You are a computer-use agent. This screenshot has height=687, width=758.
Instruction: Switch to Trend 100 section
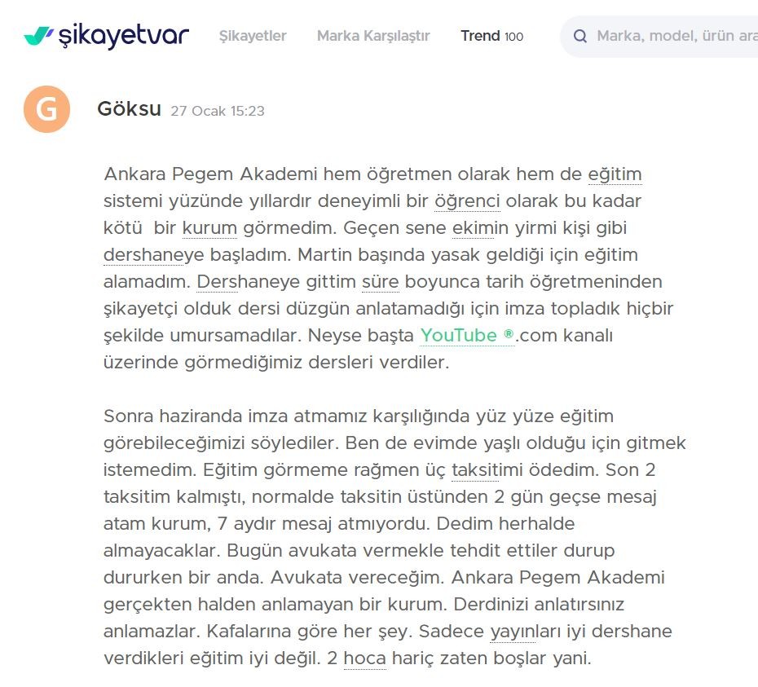pyautogui.click(x=492, y=36)
